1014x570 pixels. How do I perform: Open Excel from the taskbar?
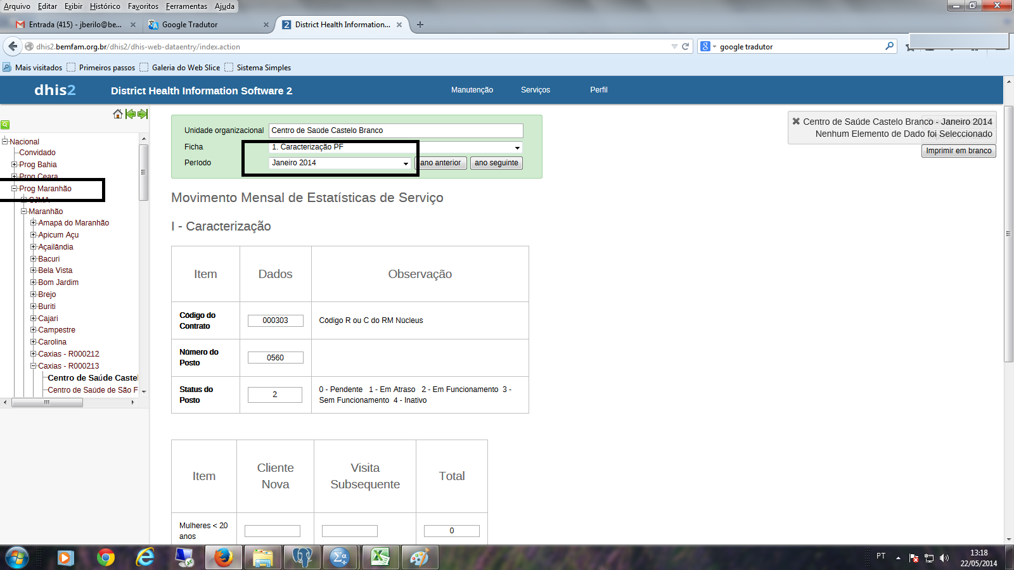coord(380,557)
